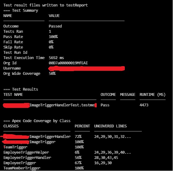Viewport: 173px width, 171px height.
Task: Click the UNCOVERED LINES column header
Action: coord(110,126)
